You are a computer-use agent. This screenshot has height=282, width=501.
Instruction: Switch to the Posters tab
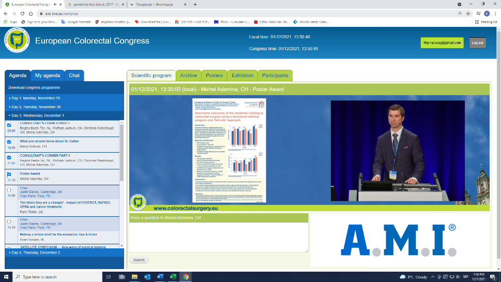click(214, 76)
